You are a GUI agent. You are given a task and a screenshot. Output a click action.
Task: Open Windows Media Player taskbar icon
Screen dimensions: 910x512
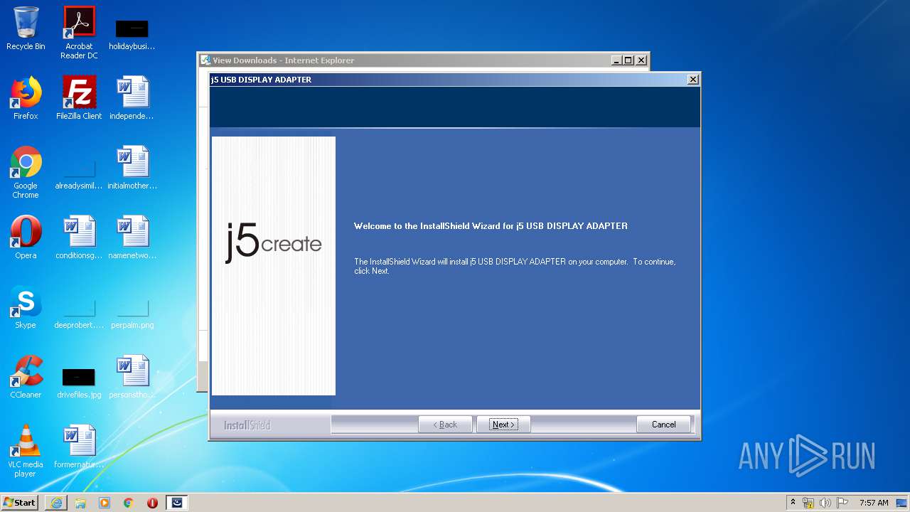pos(105,503)
